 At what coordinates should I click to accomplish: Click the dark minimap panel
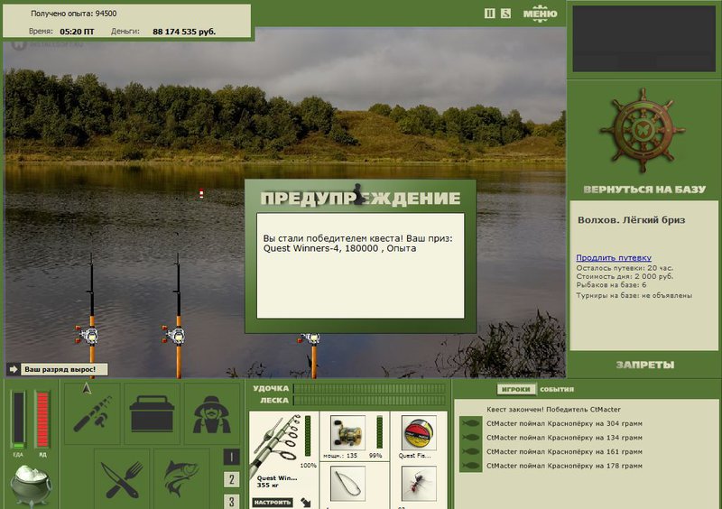tap(644, 39)
